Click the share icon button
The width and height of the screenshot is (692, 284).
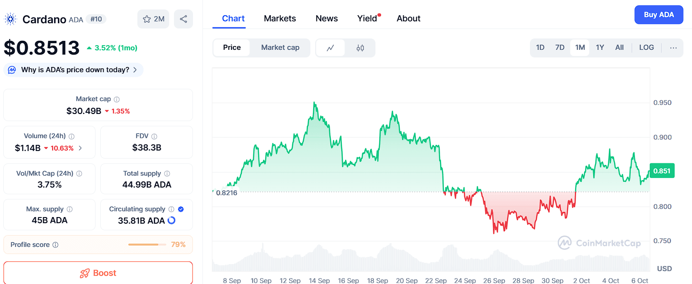point(183,19)
